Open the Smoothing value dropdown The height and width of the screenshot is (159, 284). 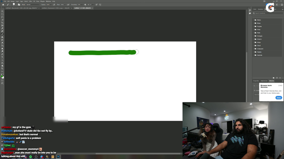tap(80, 5)
